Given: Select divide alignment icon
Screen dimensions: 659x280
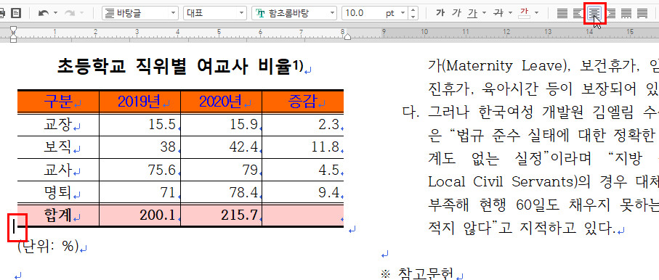Looking at the screenshot, I should pos(642,14).
